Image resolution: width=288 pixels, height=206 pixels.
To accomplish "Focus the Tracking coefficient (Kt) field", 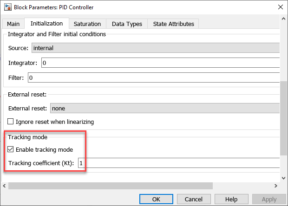I will (x=179, y=163).
